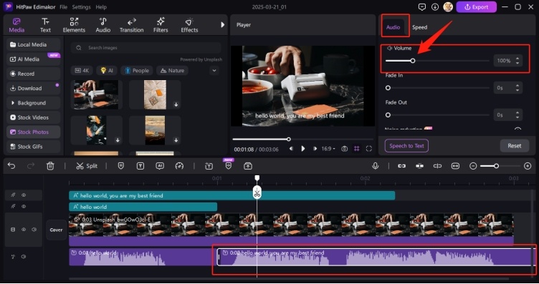Open the feedback message icon

click(x=421, y=7)
